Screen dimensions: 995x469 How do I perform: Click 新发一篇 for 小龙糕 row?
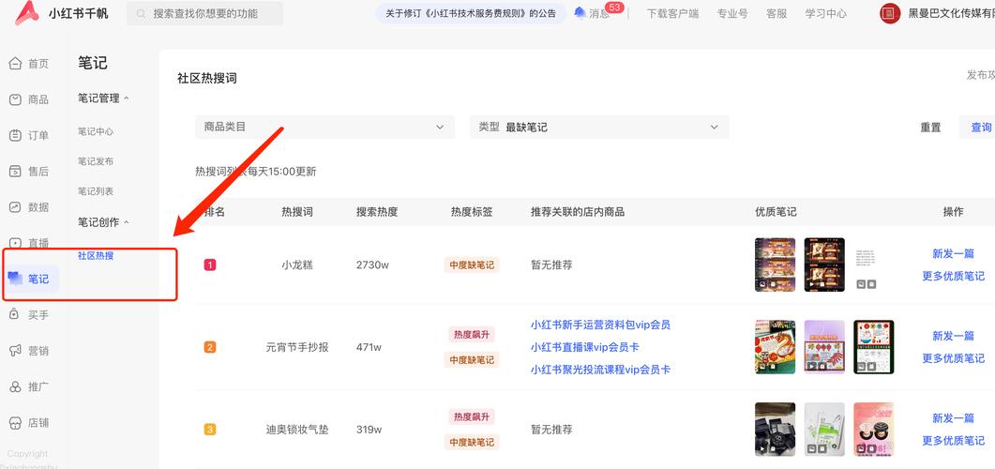click(953, 254)
